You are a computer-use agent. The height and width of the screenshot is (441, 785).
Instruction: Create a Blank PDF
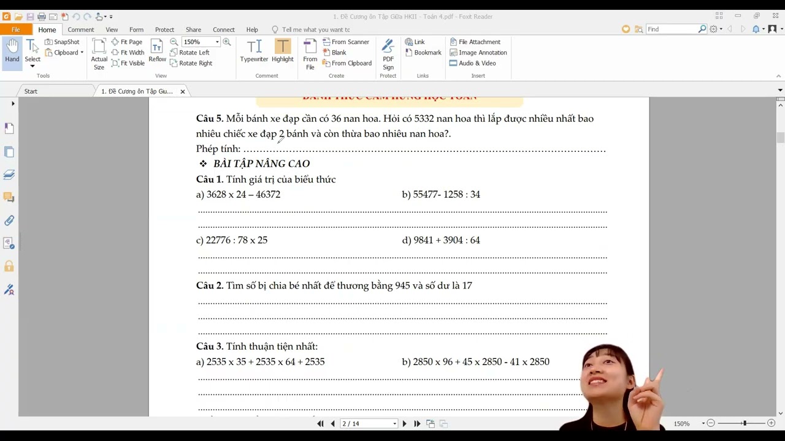coord(334,53)
